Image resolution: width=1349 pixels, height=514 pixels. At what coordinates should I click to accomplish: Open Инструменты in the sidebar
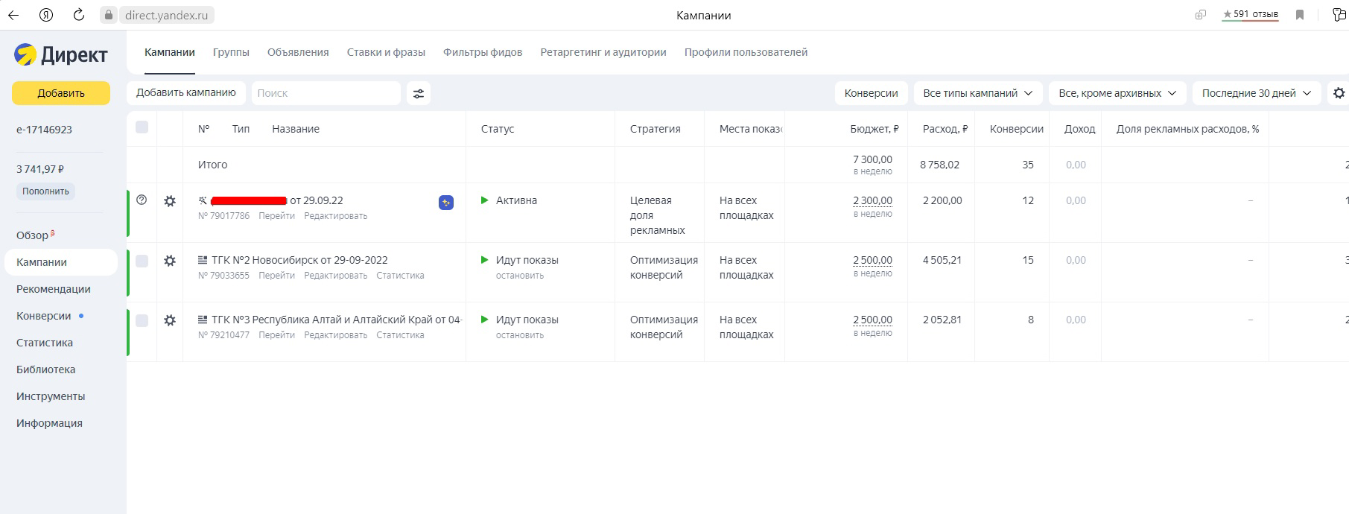(x=51, y=396)
